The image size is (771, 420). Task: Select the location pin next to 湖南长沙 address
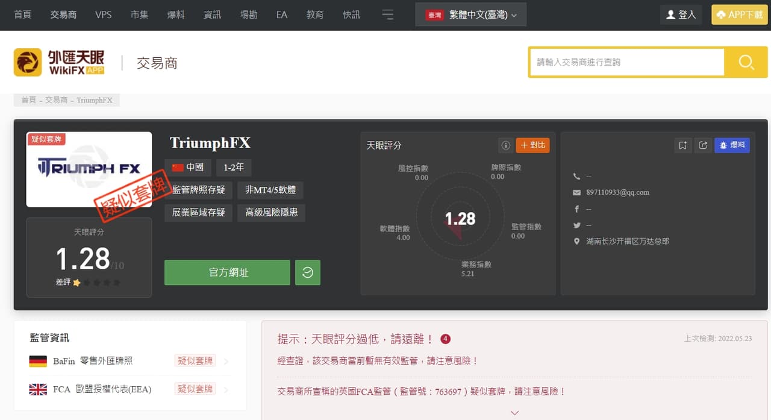pyautogui.click(x=576, y=240)
